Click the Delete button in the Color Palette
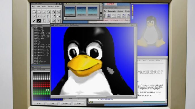This screenshot has width=195, height=109. pyautogui.click(x=65, y=104)
